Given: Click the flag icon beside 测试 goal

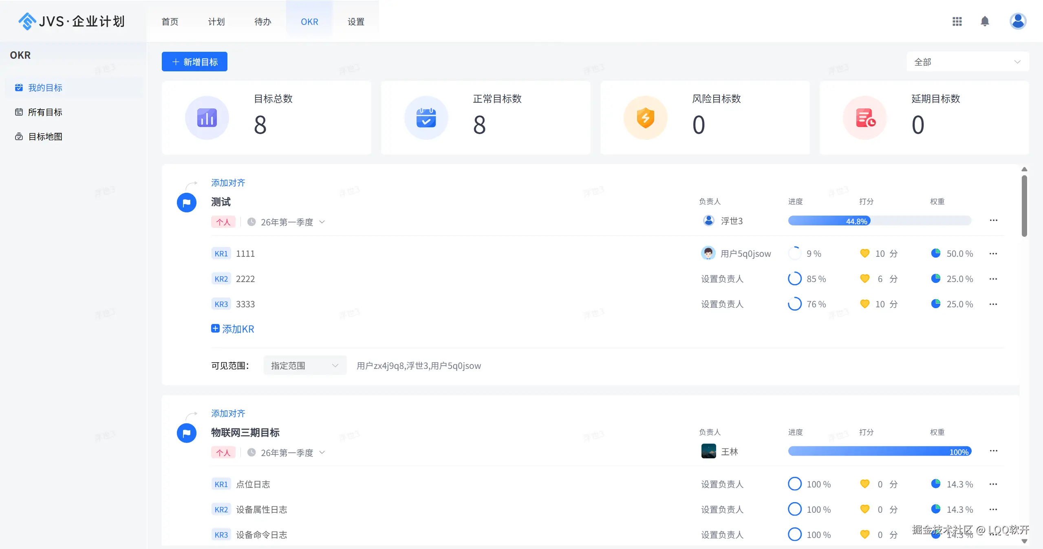Looking at the screenshot, I should 187,203.
